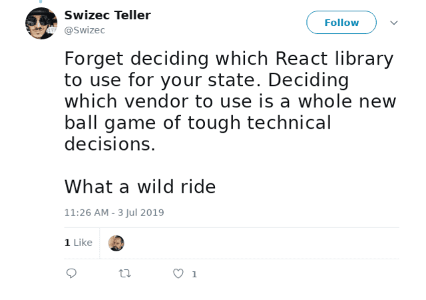The width and height of the screenshot is (426, 300).
Task: Expand the tweet options chevron
Action: [394, 23]
